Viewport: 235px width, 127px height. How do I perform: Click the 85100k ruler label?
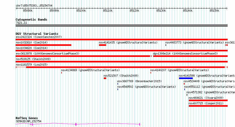pos(81,11)
